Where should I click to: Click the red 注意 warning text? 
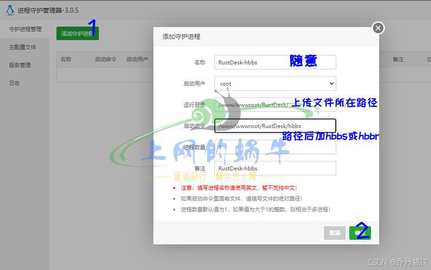[x=238, y=188]
